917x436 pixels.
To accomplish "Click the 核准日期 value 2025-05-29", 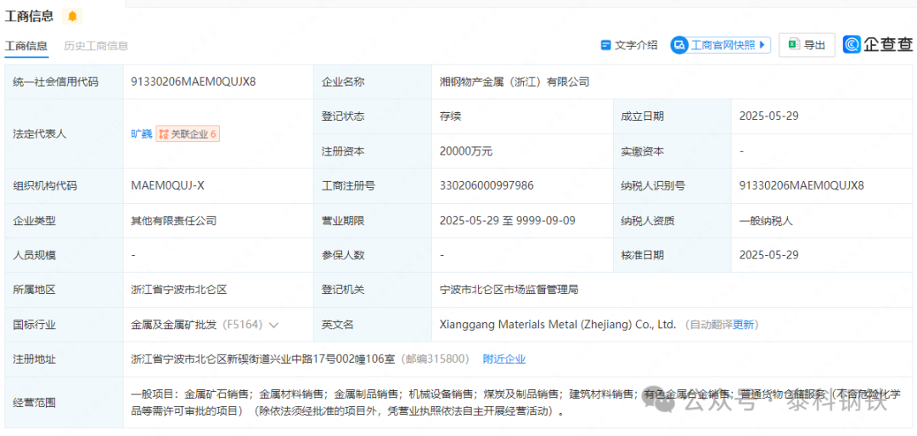I will pyautogui.click(x=769, y=255).
